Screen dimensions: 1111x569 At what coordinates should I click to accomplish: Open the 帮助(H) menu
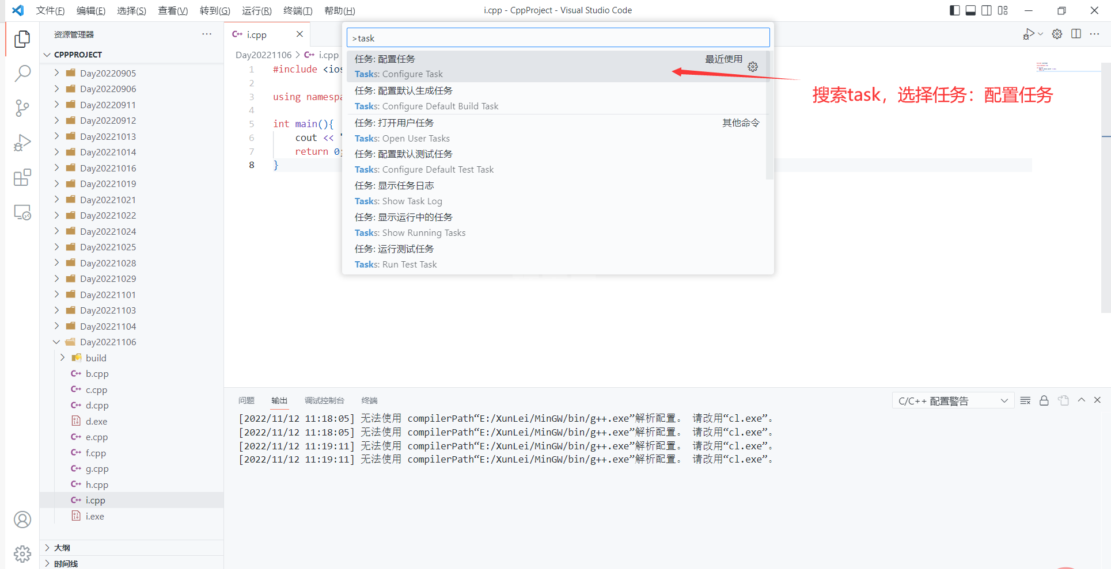point(339,10)
